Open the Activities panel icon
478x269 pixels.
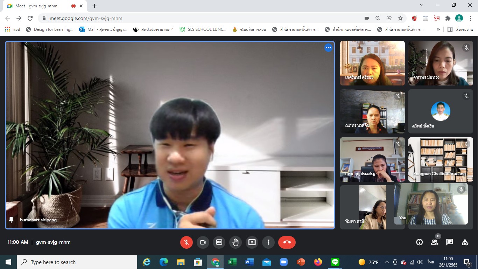click(465, 242)
